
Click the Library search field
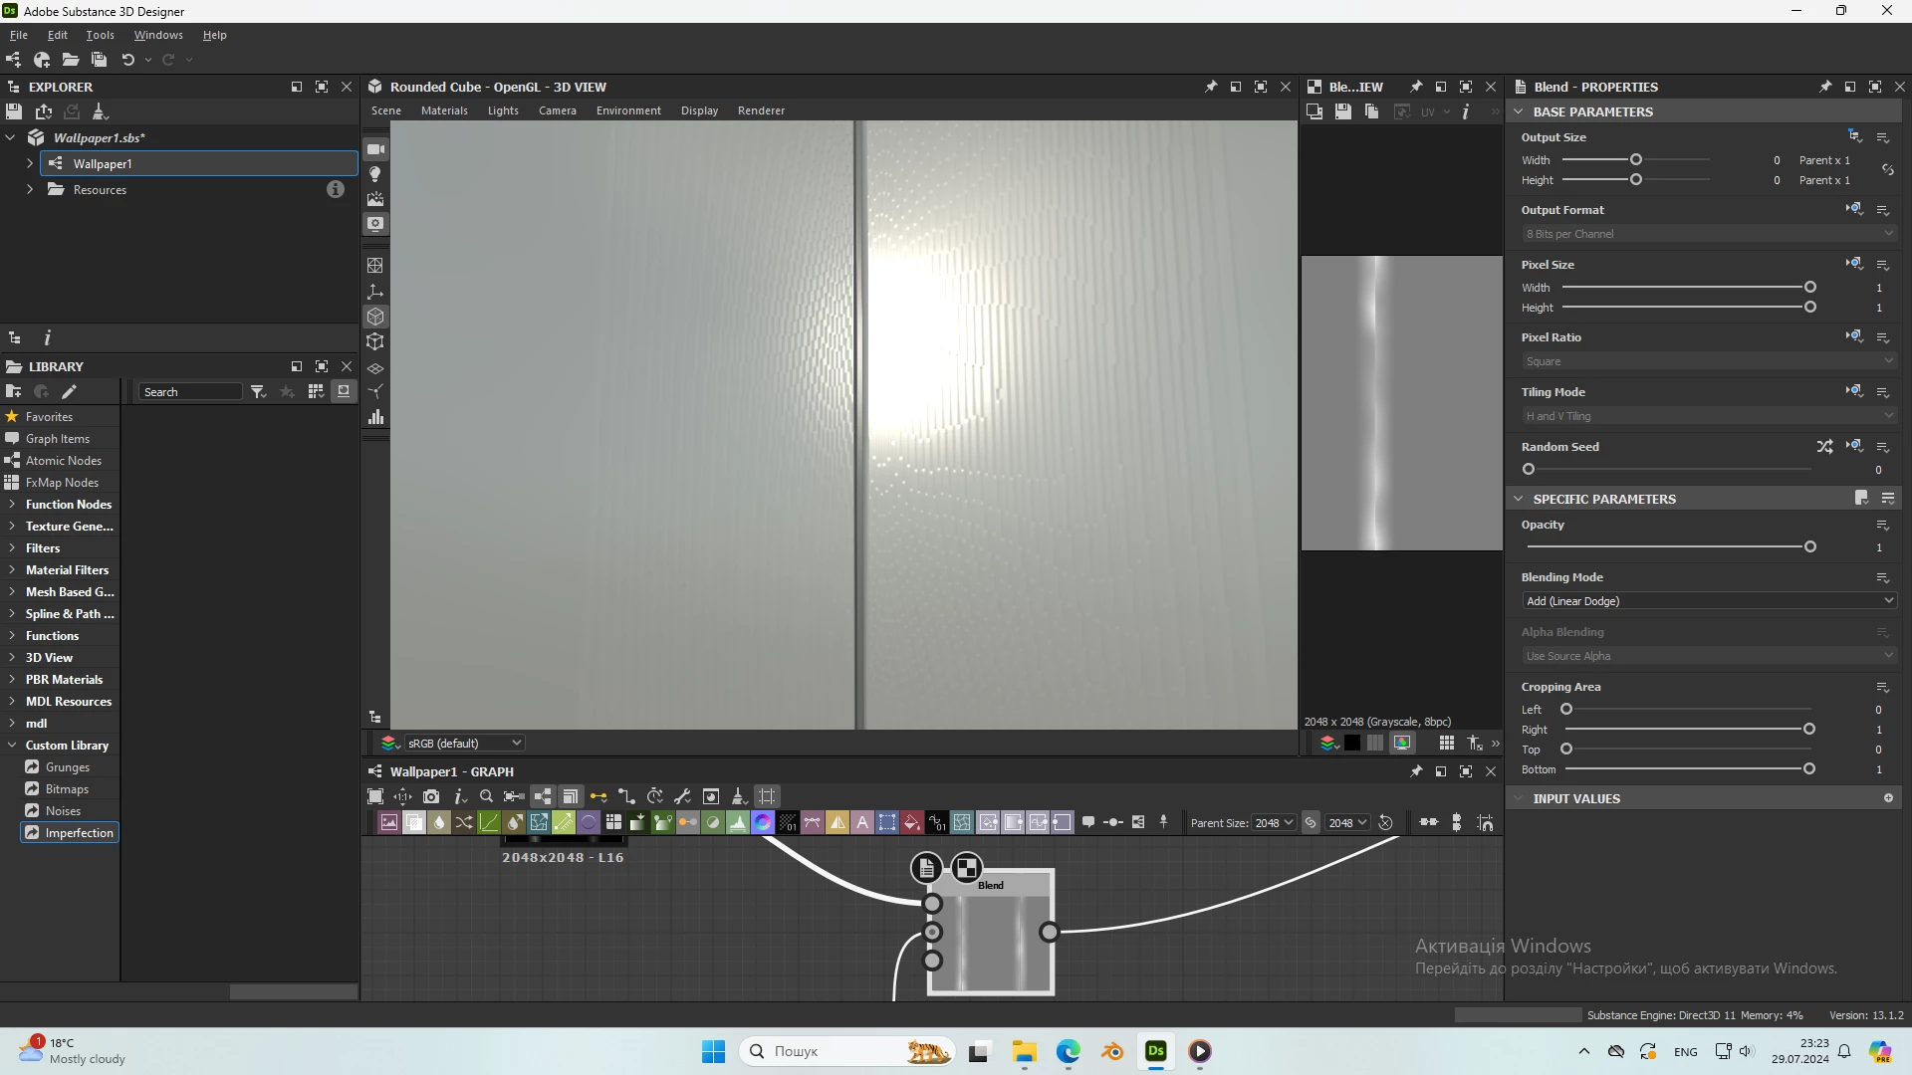[189, 392]
